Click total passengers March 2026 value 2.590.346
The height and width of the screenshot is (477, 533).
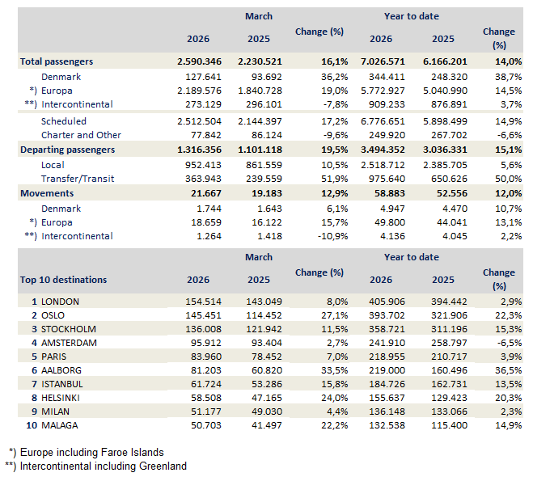198,61
